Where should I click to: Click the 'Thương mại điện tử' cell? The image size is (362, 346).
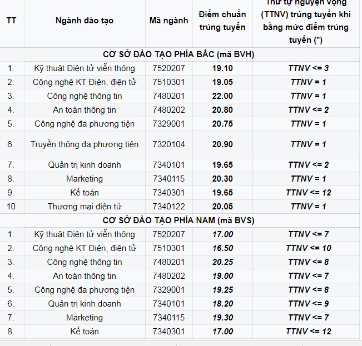tap(85, 206)
